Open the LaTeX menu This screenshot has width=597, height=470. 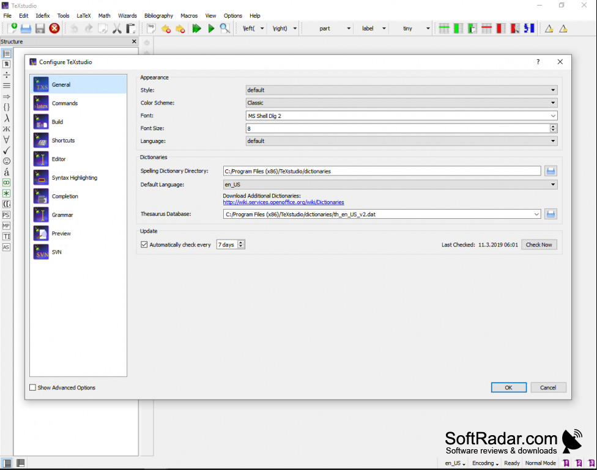click(x=84, y=16)
